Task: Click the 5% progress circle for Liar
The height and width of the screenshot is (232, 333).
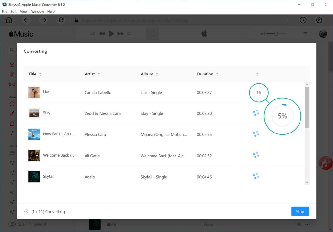Action: pyautogui.click(x=259, y=92)
